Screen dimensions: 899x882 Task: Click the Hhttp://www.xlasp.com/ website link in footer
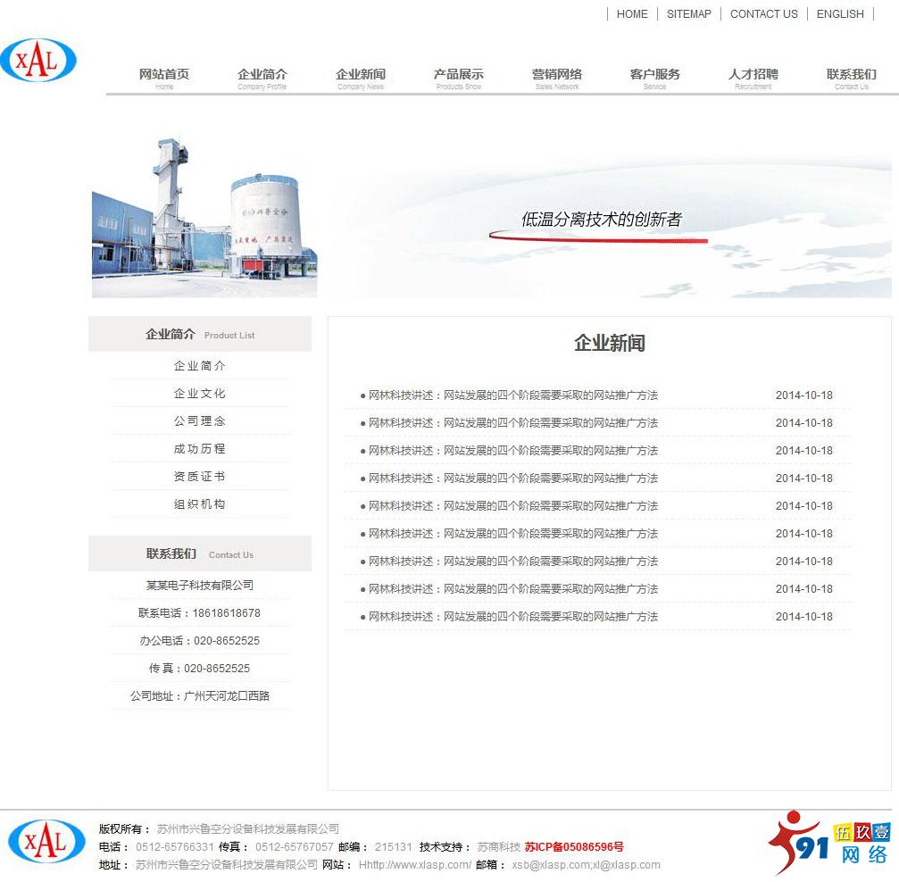click(x=414, y=865)
